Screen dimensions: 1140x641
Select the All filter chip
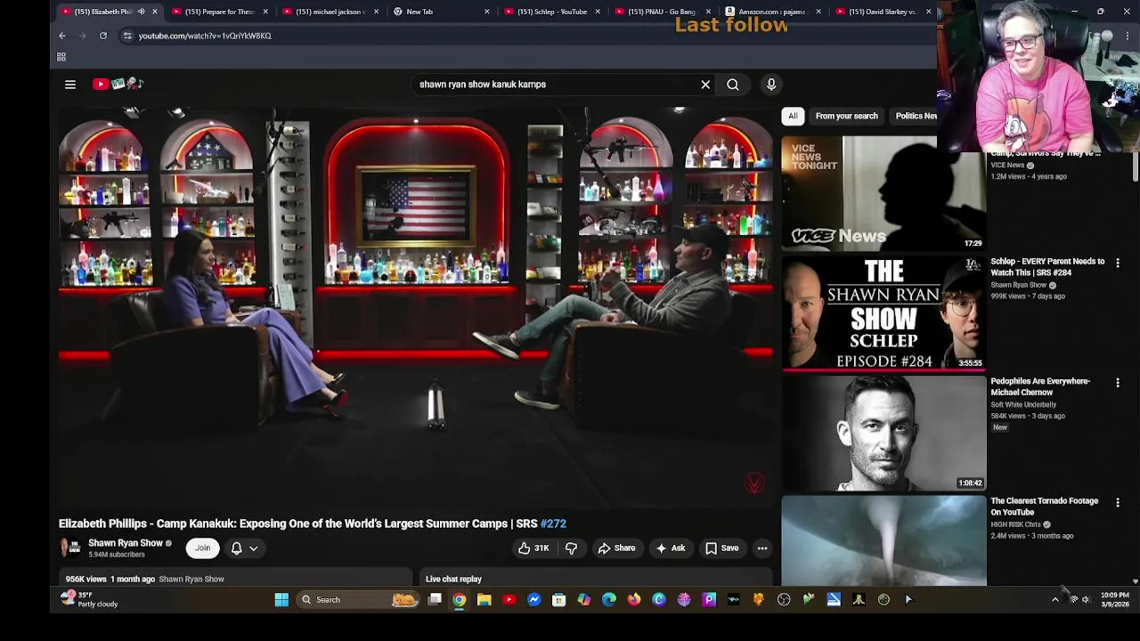click(793, 116)
